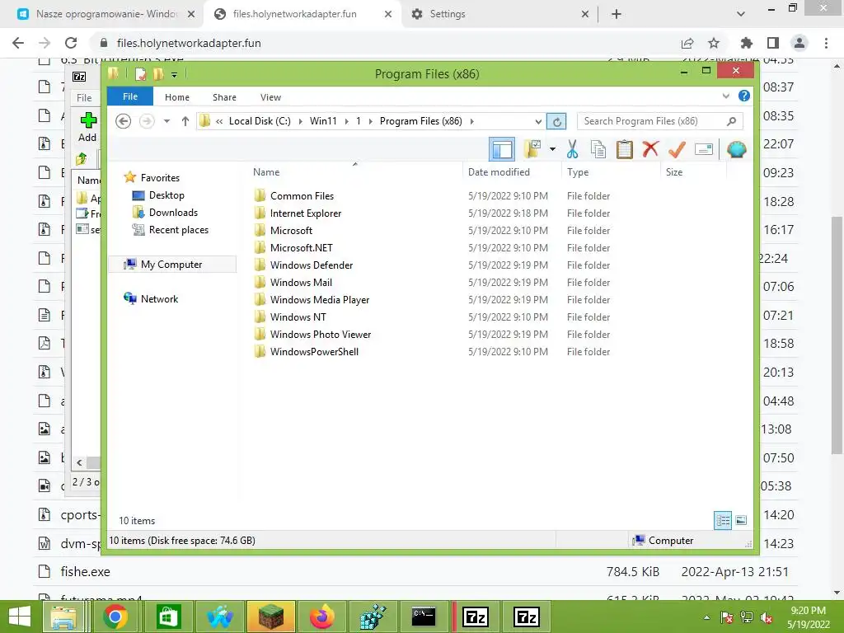Click the Windows Start button
The width and height of the screenshot is (844, 633).
pyautogui.click(x=20, y=617)
